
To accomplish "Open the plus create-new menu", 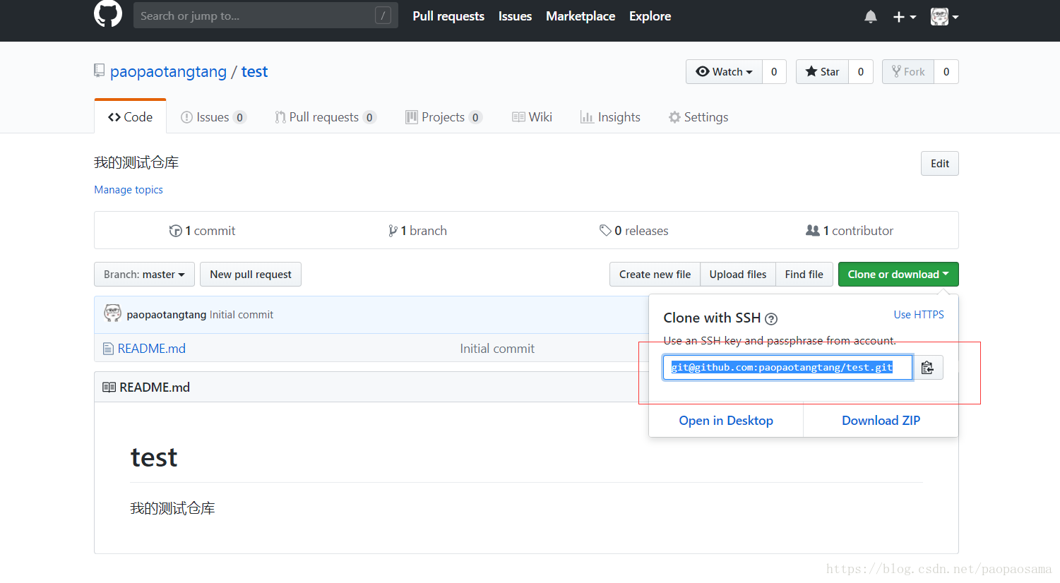I will coord(904,17).
